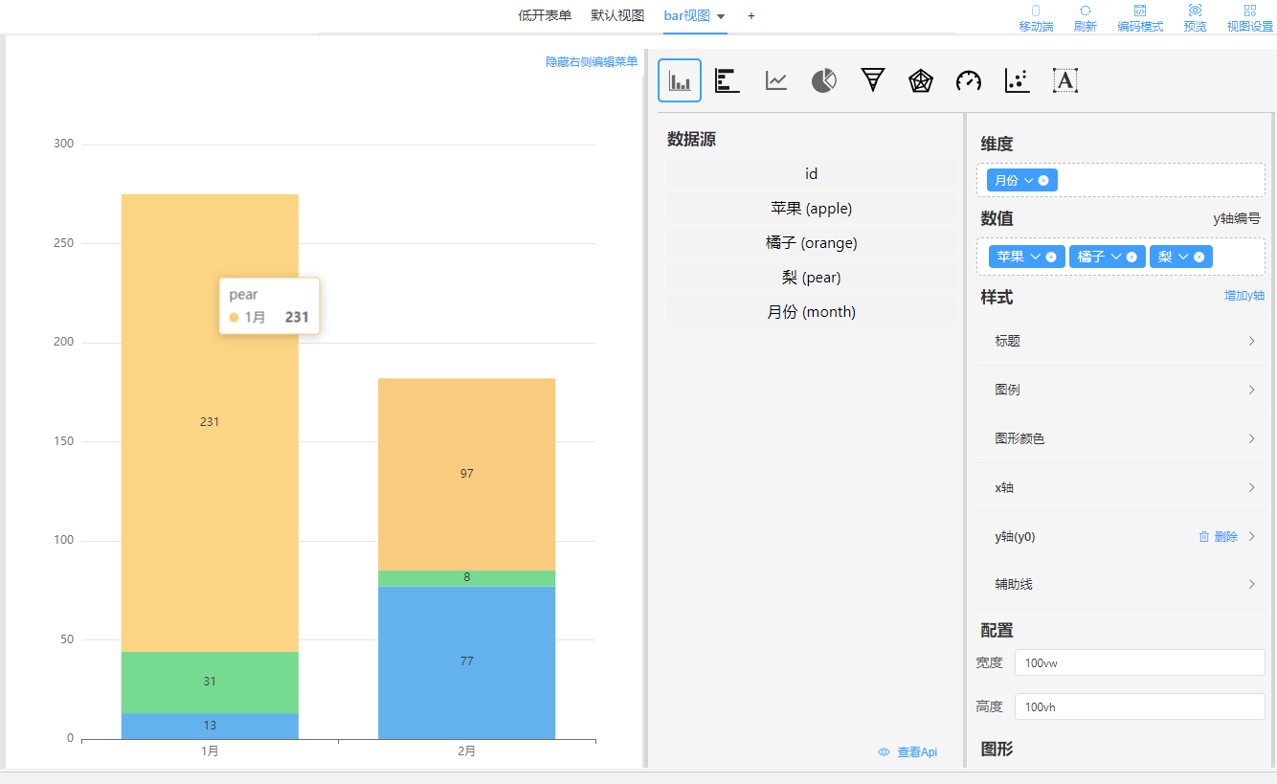This screenshot has height=784, width=1277.
Task: Select the gauge chart icon
Action: (969, 80)
